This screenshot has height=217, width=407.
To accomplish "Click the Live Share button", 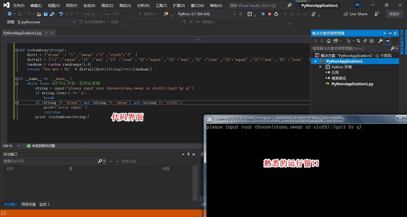I will point(355,14).
